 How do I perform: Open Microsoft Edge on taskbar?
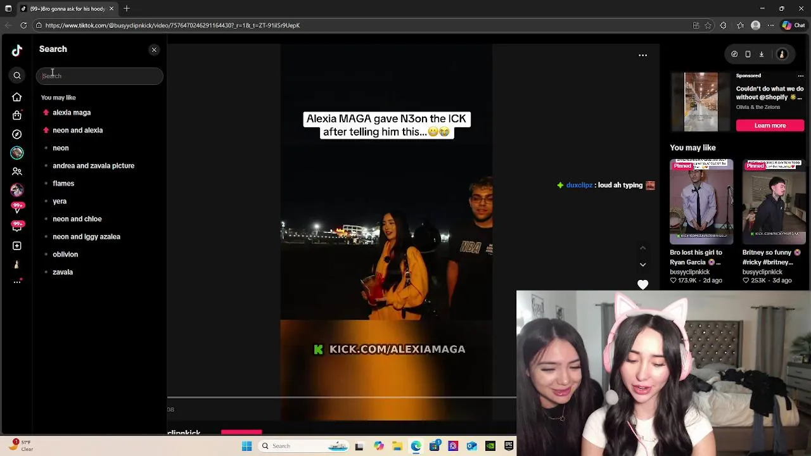coord(416,446)
